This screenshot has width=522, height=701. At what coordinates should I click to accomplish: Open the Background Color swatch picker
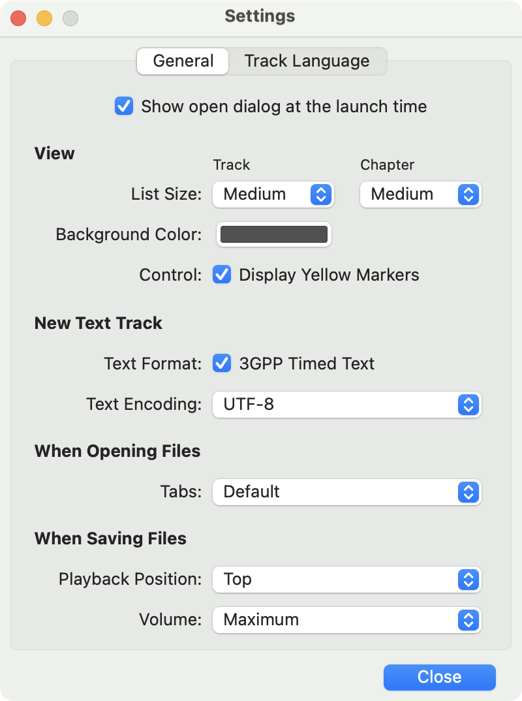[274, 234]
